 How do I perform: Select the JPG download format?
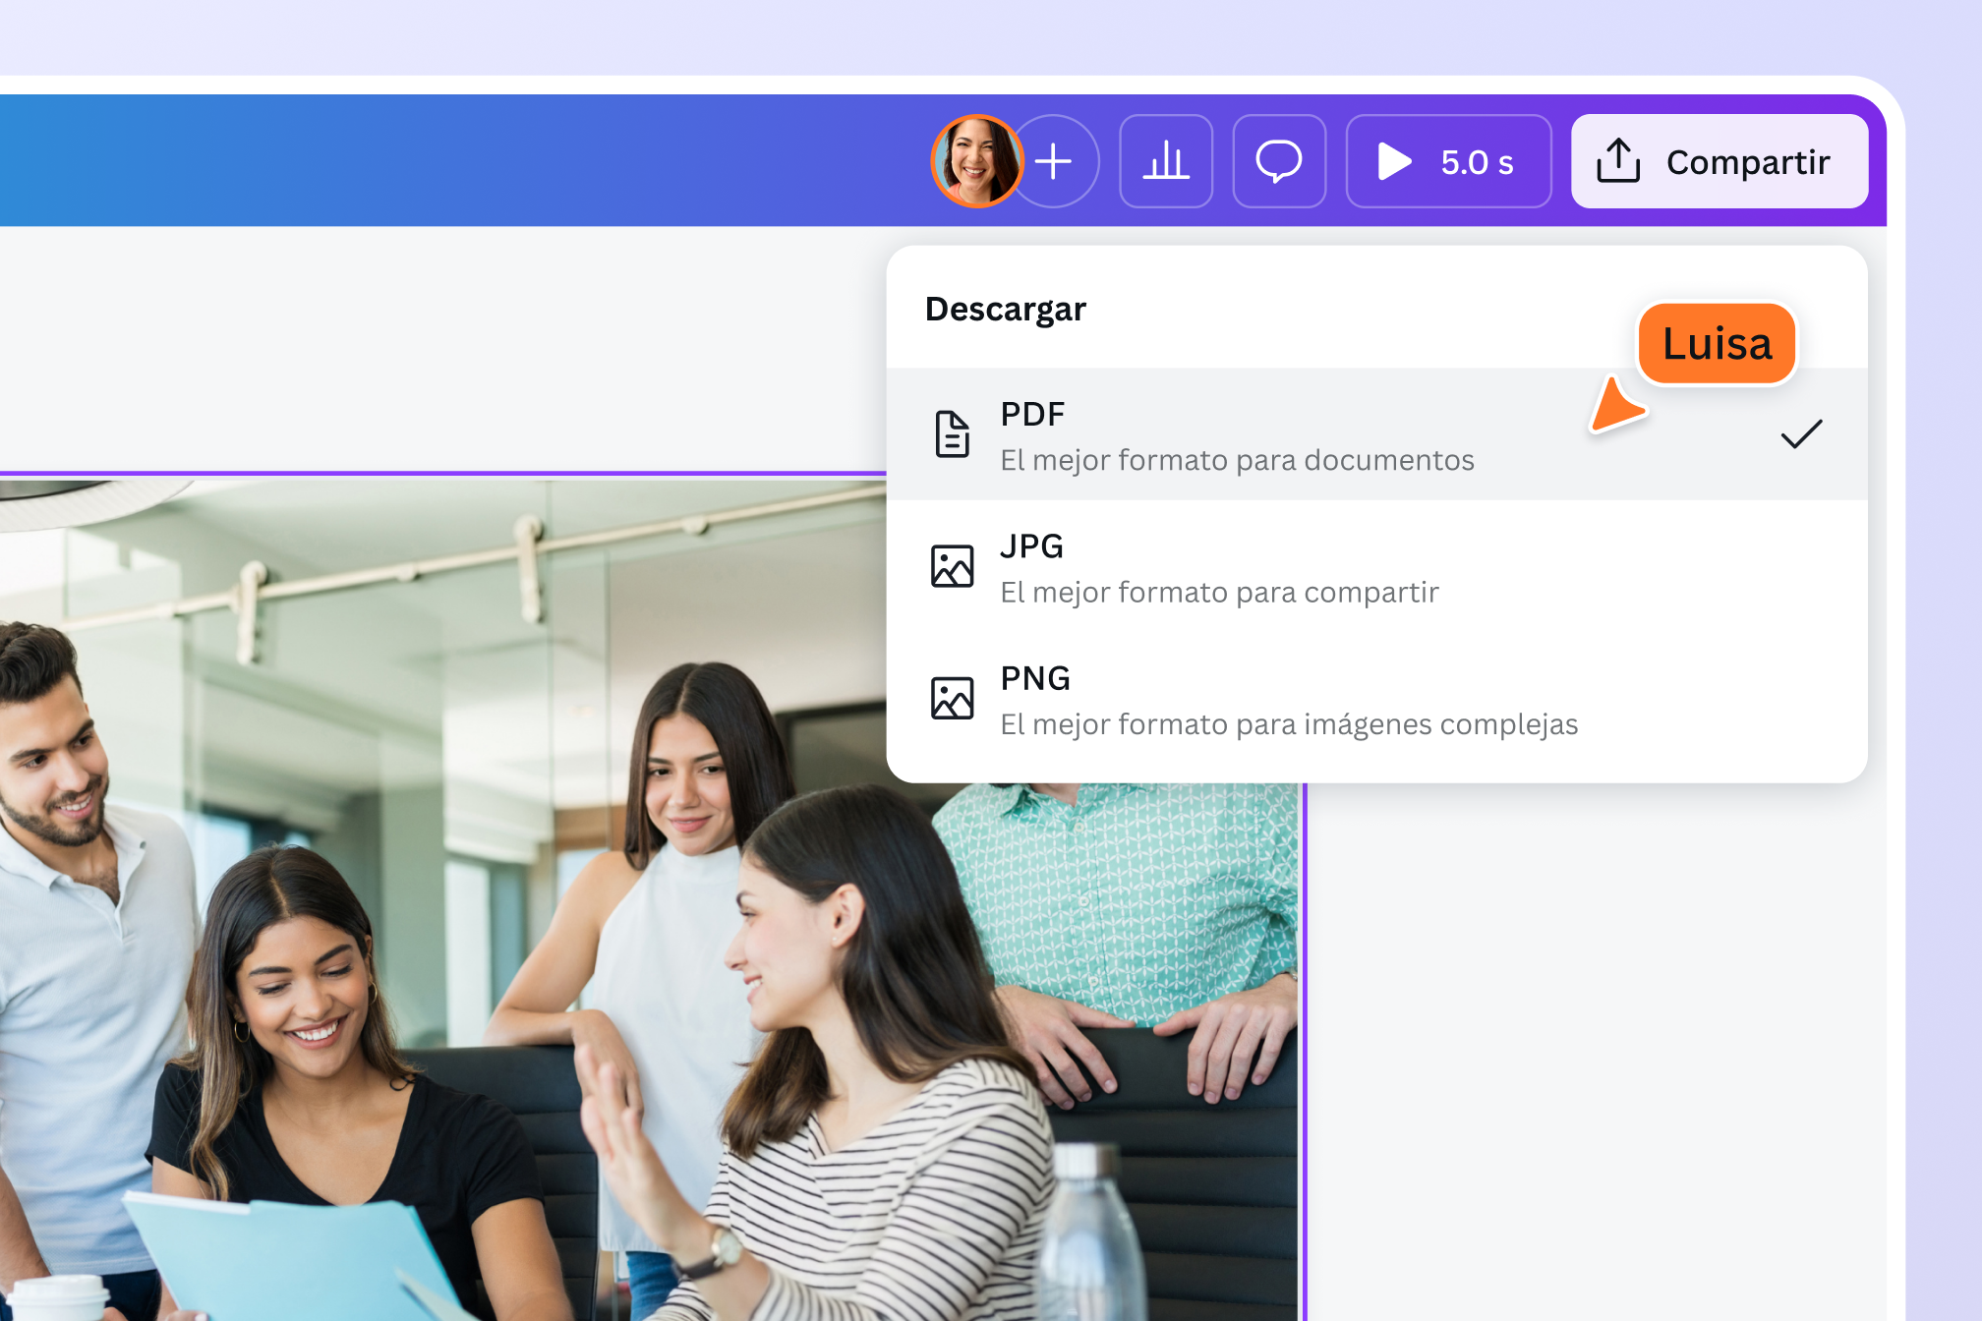click(1376, 567)
